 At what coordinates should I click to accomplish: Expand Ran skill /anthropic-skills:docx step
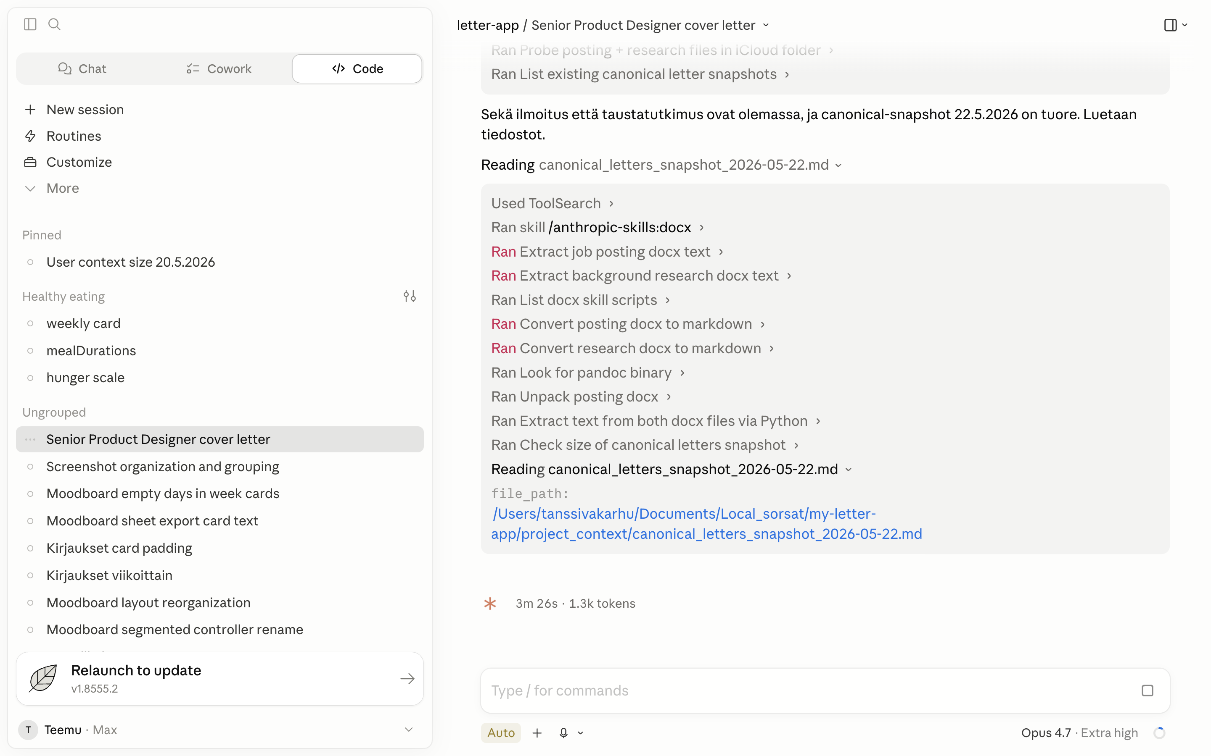pyautogui.click(x=598, y=228)
